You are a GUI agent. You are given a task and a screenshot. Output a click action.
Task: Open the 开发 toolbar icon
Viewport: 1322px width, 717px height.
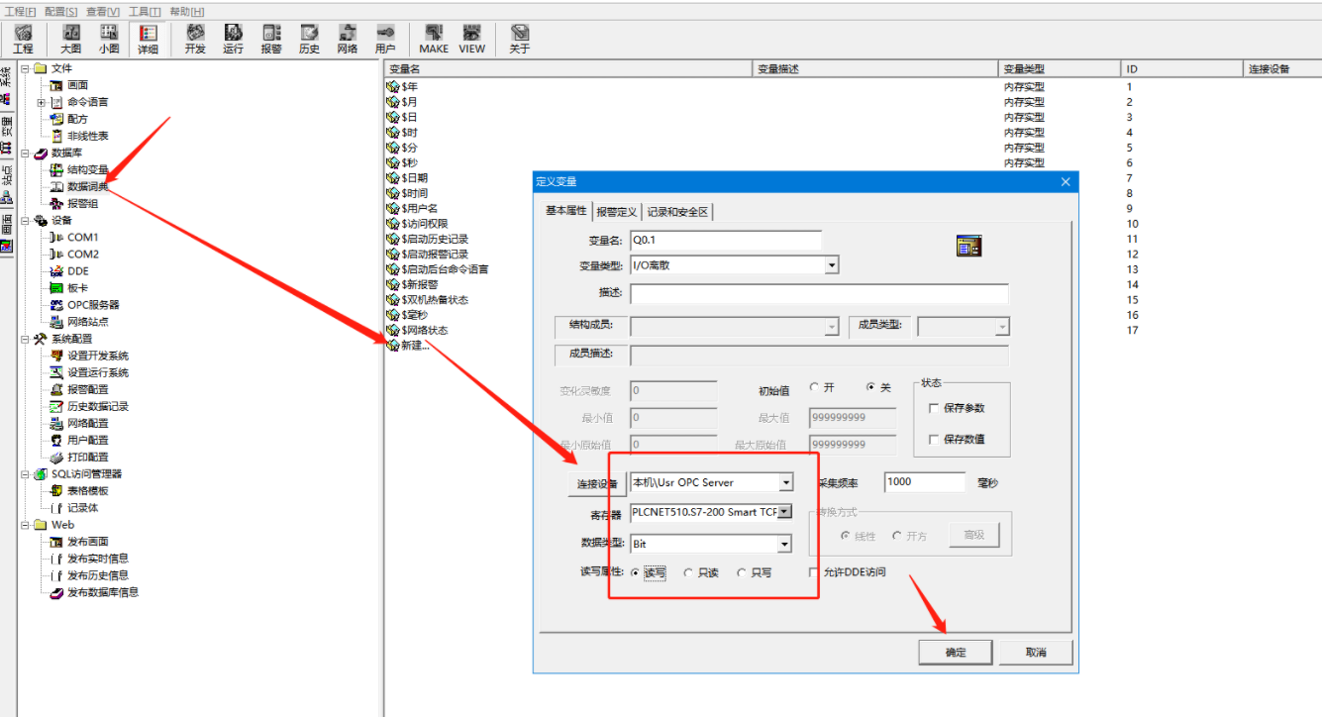[x=195, y=39]
